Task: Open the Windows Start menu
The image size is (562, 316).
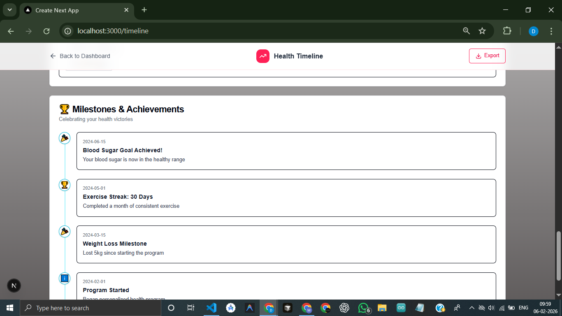Action: click(x=10, y=308)
